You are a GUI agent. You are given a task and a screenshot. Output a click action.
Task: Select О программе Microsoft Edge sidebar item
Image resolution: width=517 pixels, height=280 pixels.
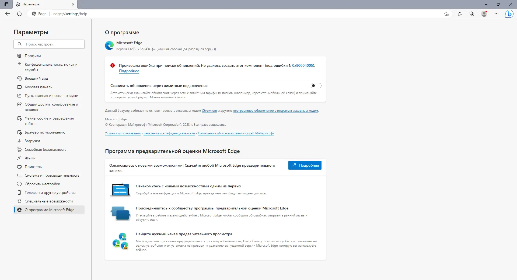pyautogui.click(x=49, y=210)
